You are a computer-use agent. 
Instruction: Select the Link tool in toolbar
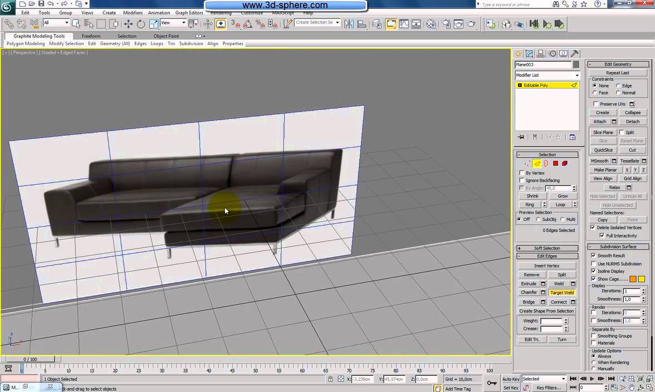click(9, 24)
